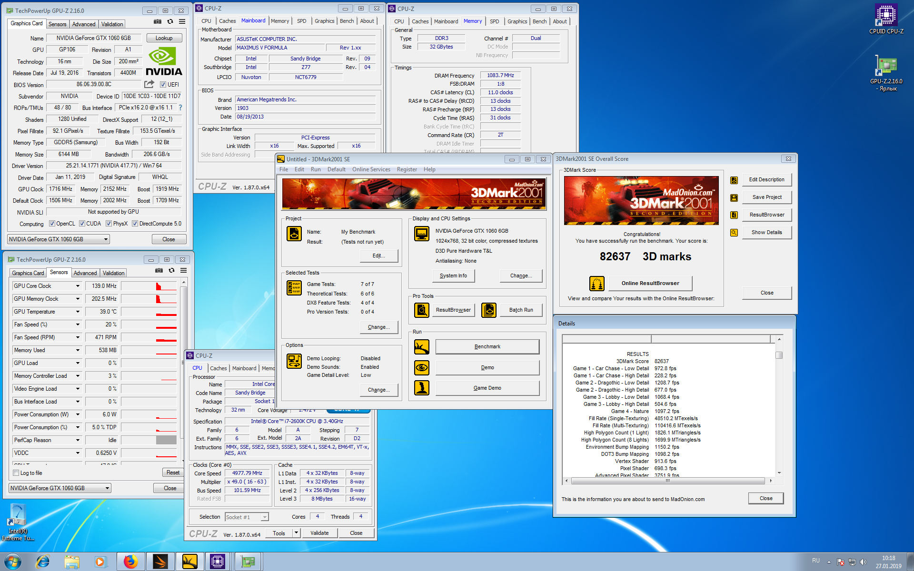Screen dimensions: 914x571
Task: Switch to SPD tab in CPU-Z Mainboard window
Action: coord(302,21)
